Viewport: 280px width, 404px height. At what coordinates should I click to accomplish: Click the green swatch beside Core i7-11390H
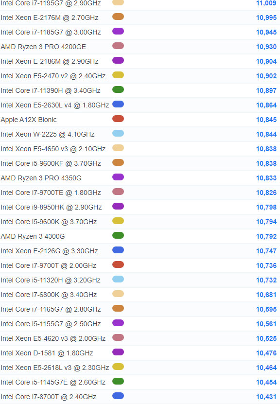pos(118,89)
